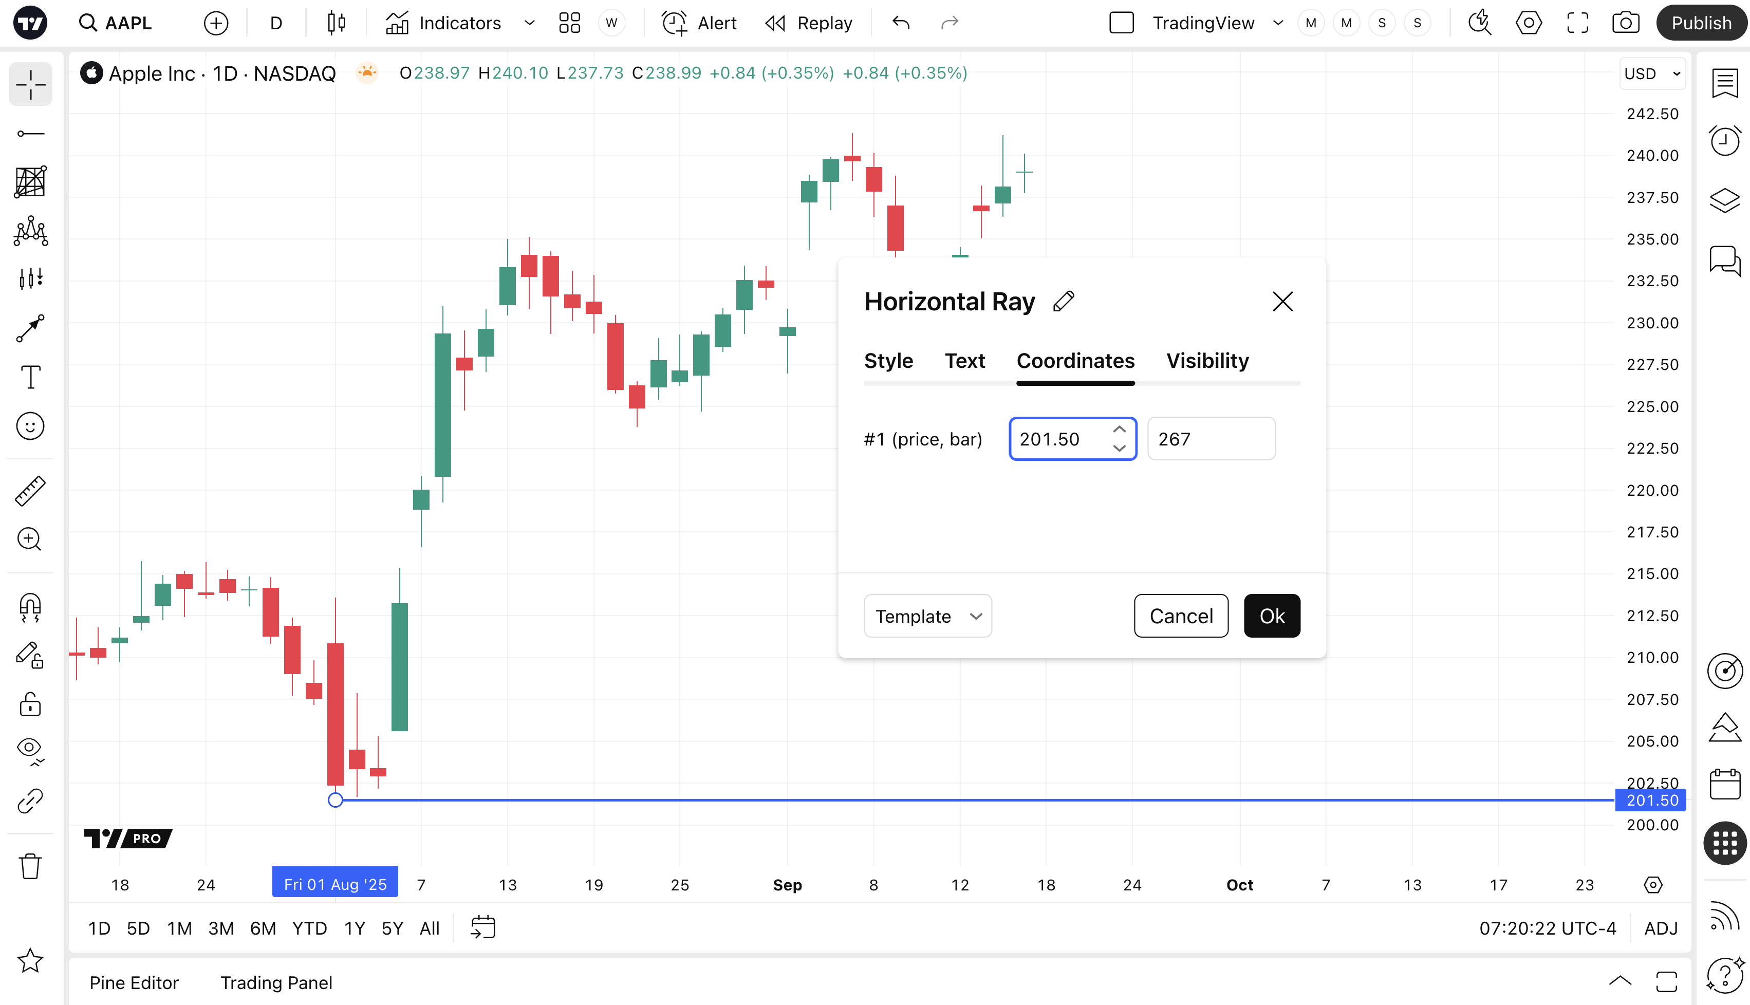Expand the indicators favorites chevron

(529, 23)
